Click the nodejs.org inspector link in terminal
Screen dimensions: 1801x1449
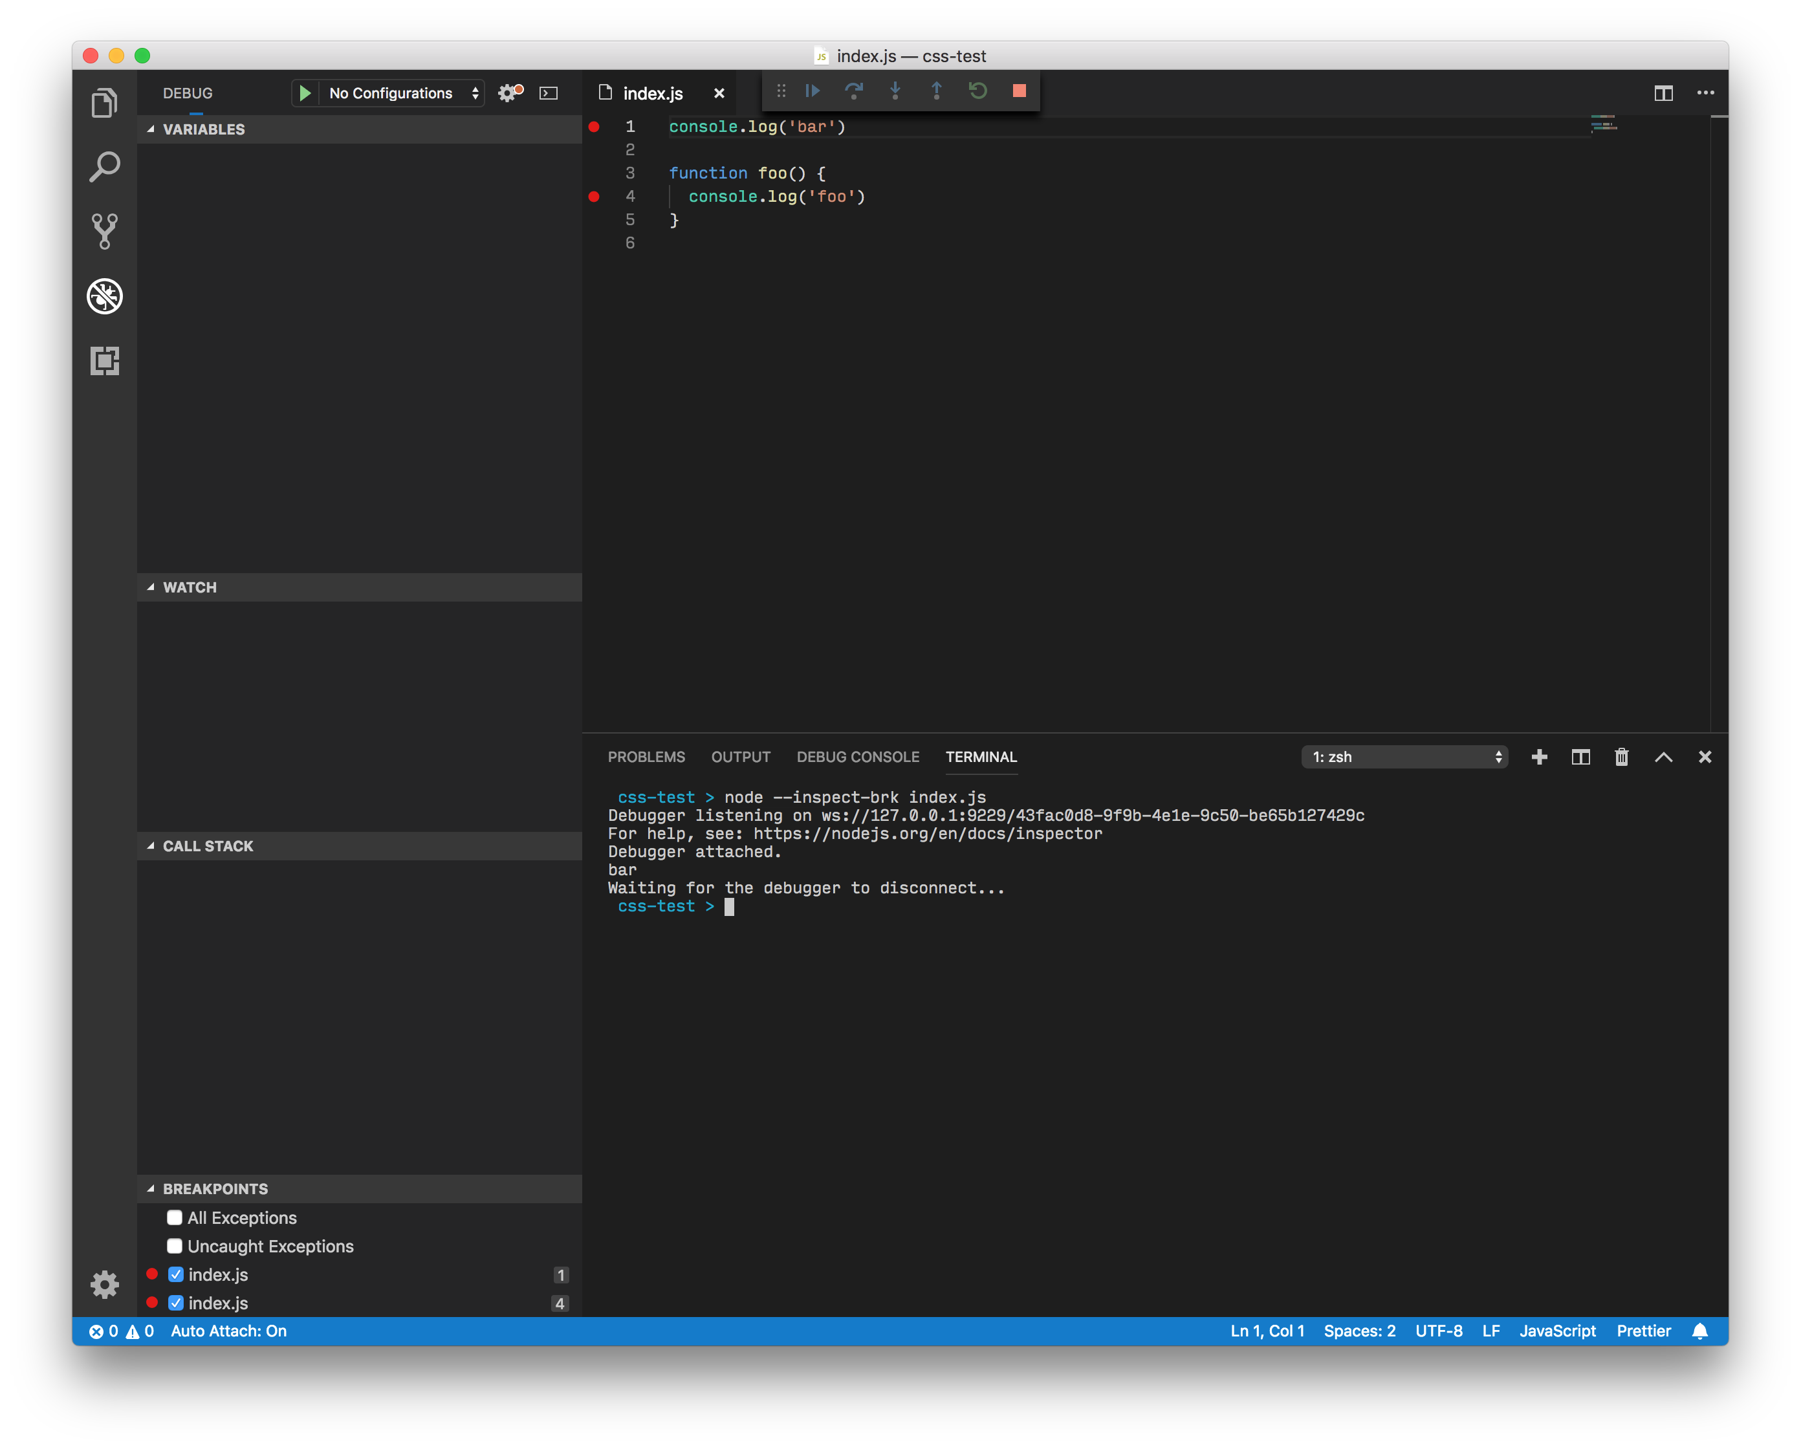coord(927,833)
